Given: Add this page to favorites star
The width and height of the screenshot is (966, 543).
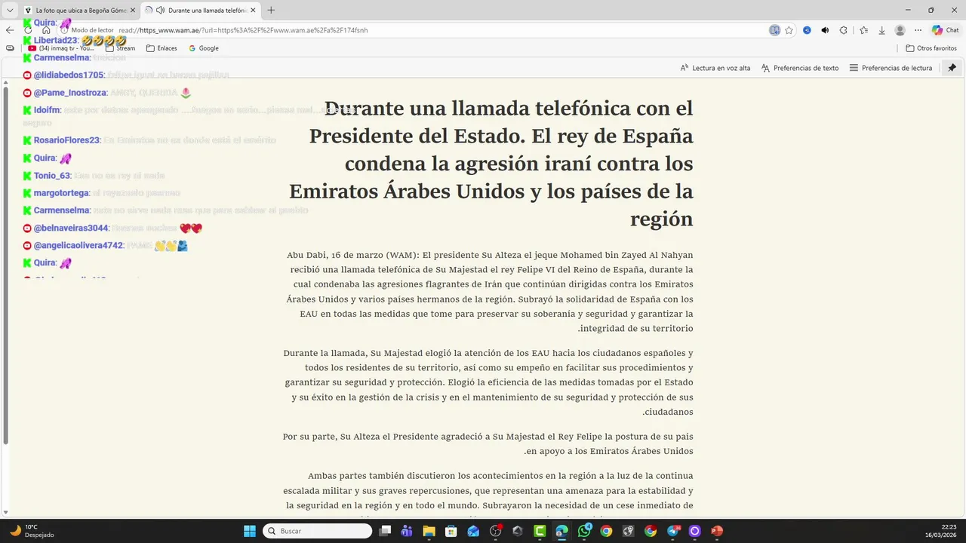Looking at the screenshot, I should pos(789,30).
